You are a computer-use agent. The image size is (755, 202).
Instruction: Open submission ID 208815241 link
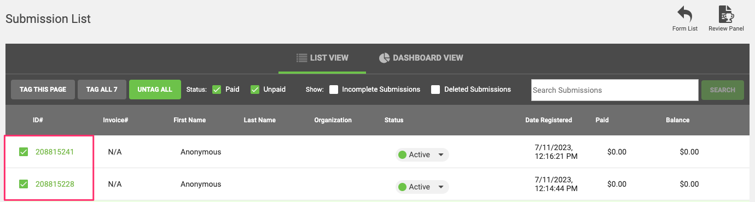pos(55,152)
